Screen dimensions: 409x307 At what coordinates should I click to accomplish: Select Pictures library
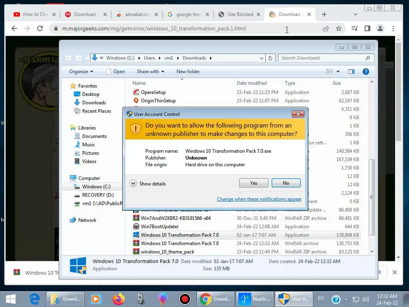[x=87, y=153]
